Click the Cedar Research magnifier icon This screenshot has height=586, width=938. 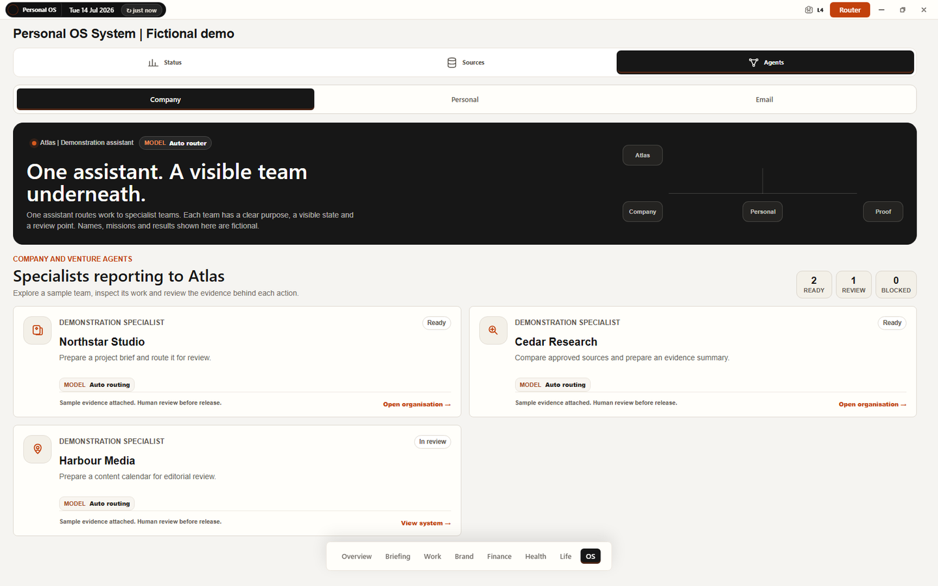(x=493, y=330)
